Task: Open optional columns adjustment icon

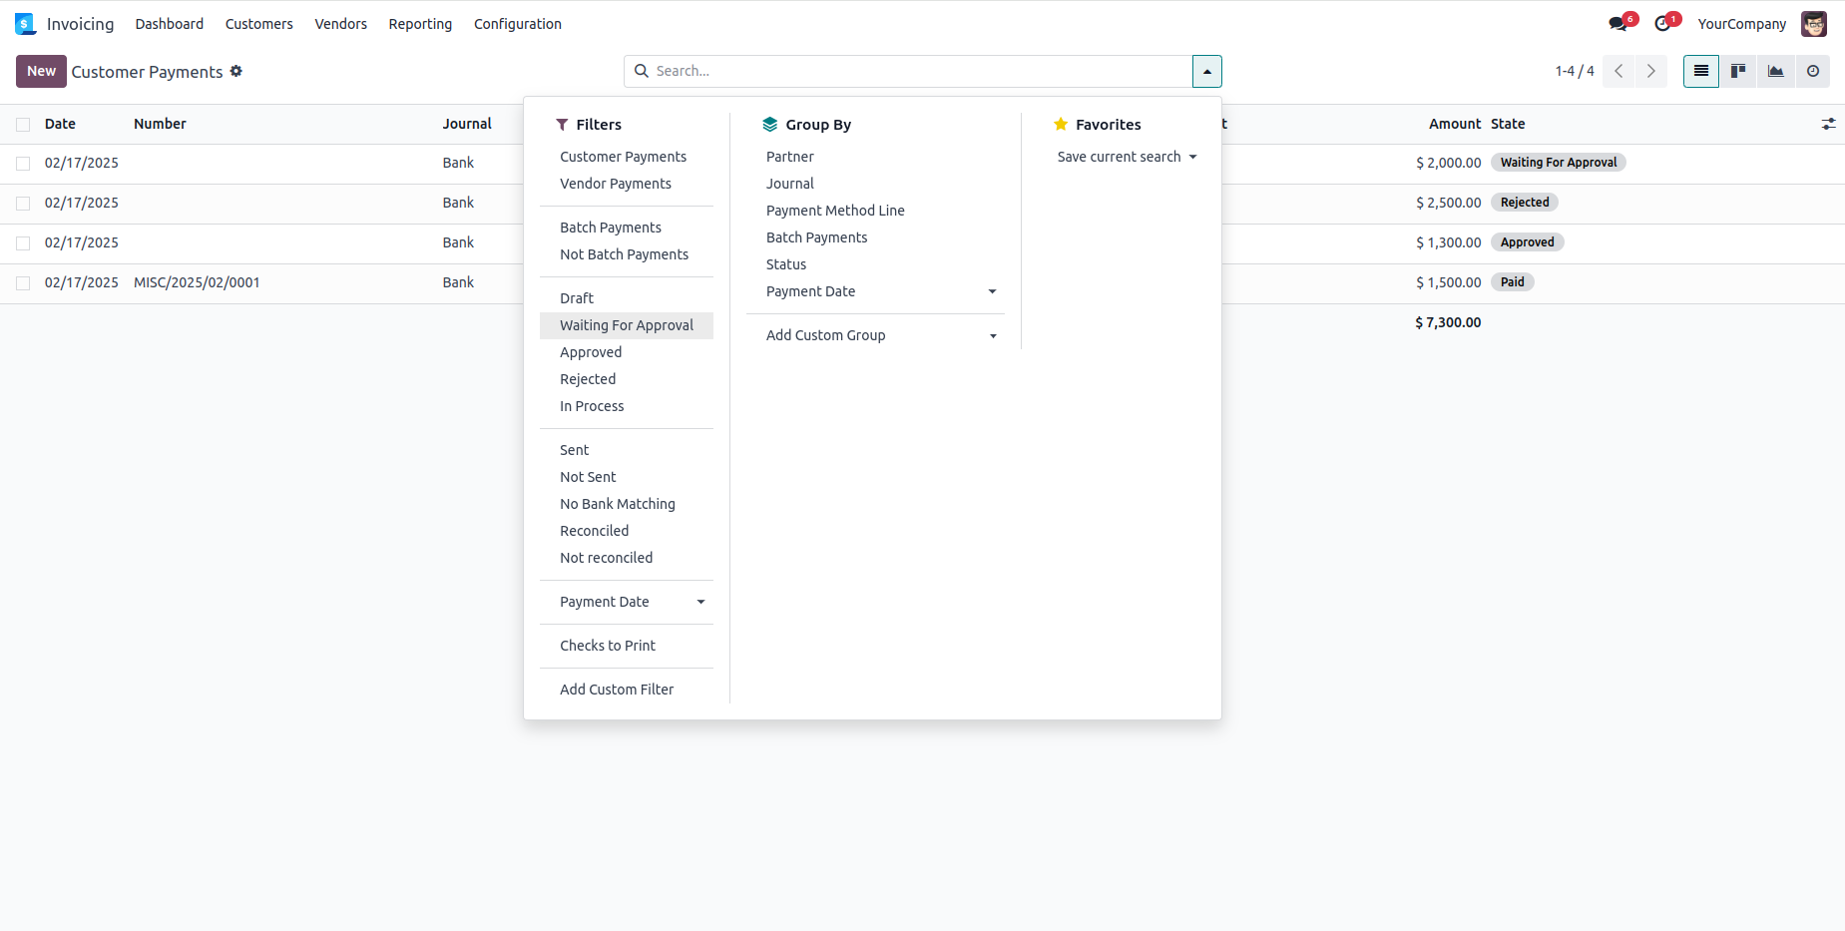Action: (1828, 124)
